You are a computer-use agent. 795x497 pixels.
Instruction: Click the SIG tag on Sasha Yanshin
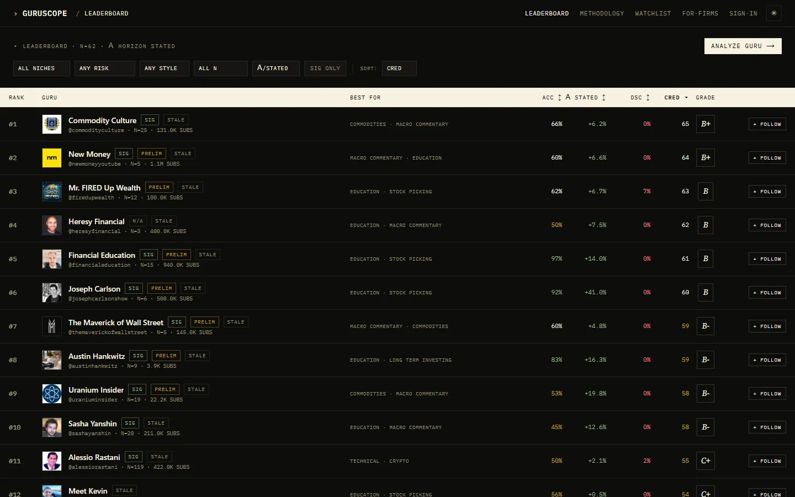click(x=130, y=423)
